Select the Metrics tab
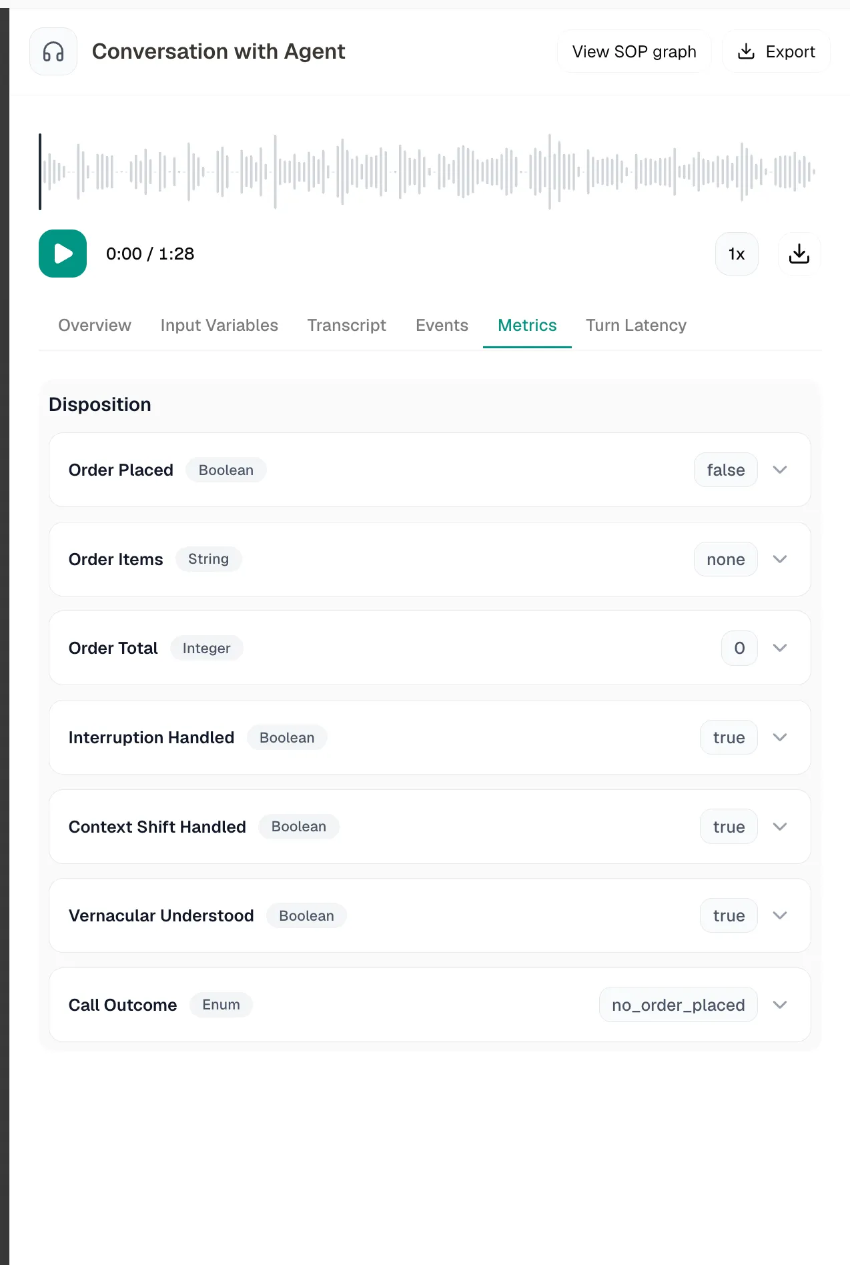 coord(527,325)
